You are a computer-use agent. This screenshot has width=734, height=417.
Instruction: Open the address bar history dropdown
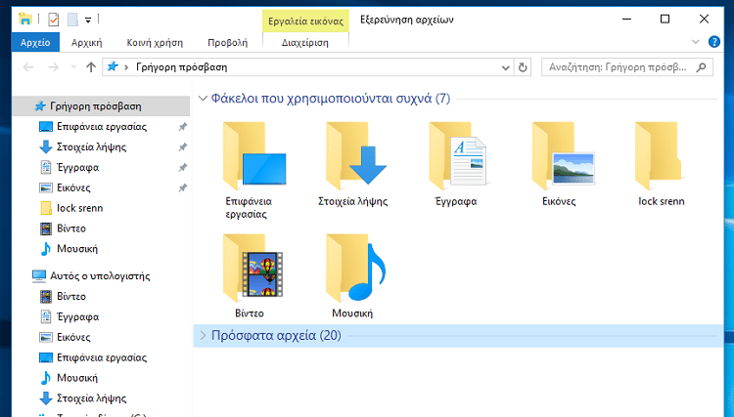505,67
